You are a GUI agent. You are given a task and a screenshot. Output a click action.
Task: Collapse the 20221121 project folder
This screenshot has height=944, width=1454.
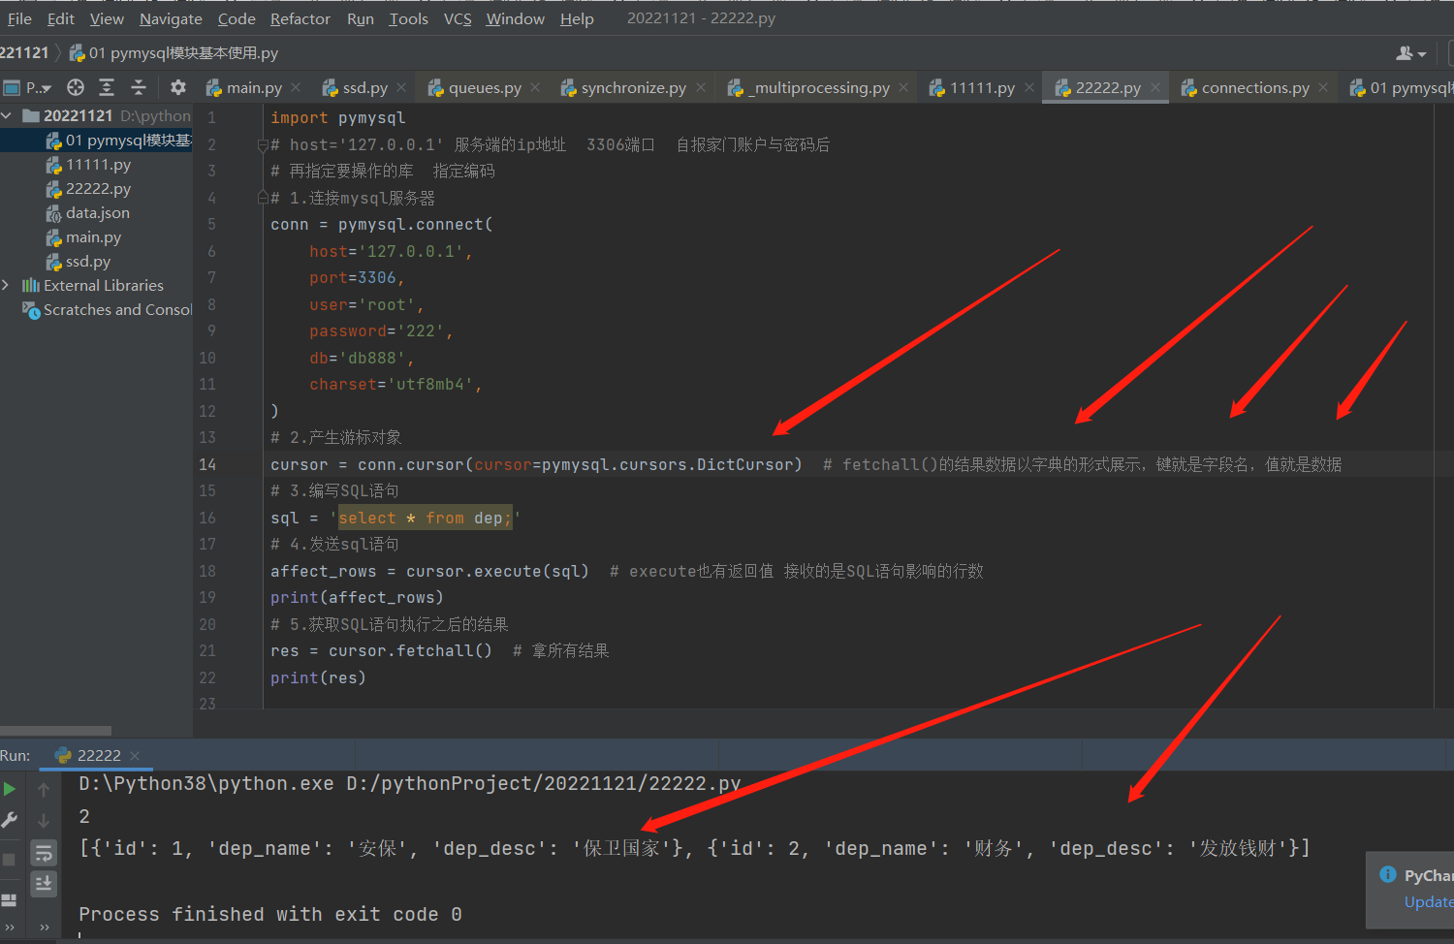pyautogui.click(x=7, y=116)
